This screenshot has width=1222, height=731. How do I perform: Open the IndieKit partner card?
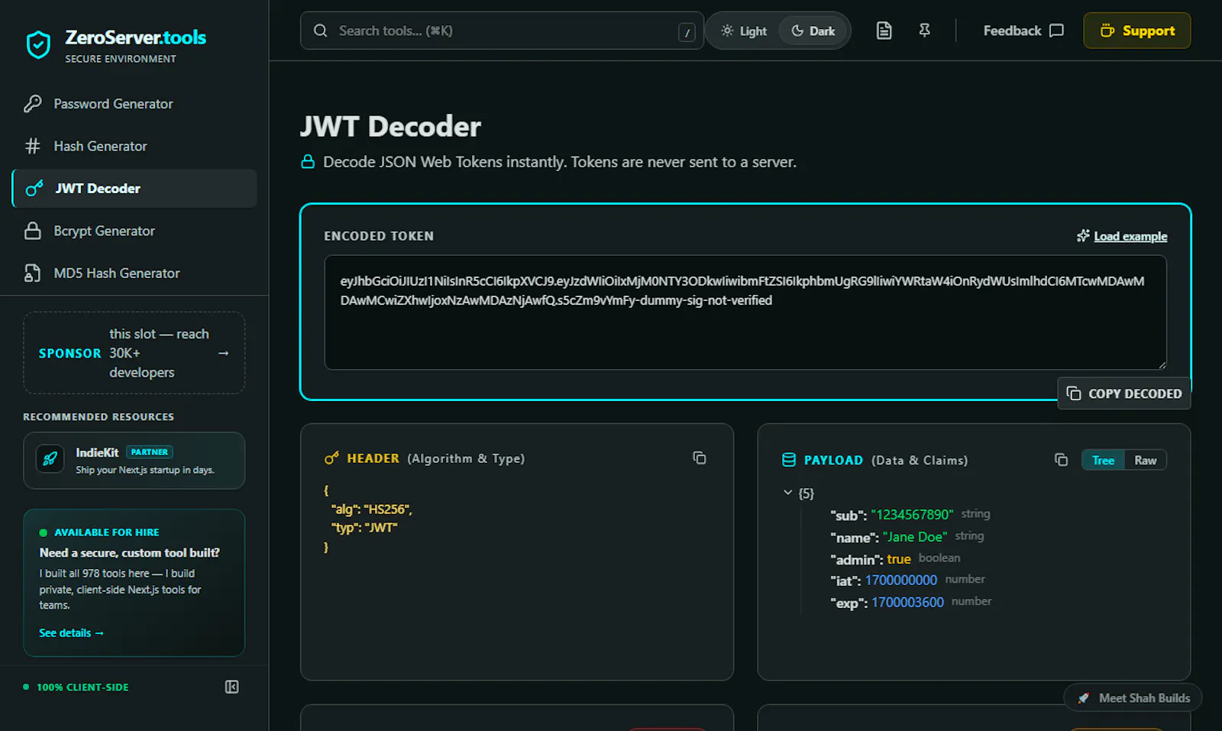coord(134,461)
